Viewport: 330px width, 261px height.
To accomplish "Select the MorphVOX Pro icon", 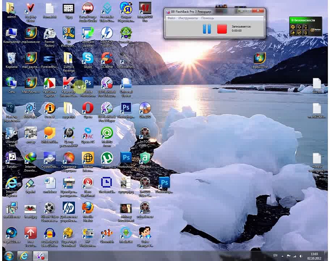I will [145, 12].
